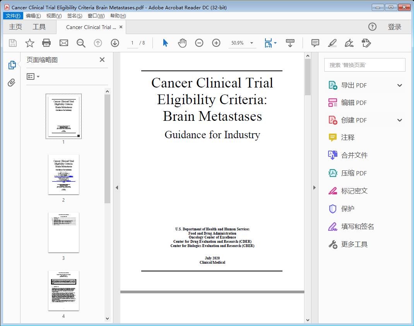The height and width of the screenshot is (326, 414).
Task: Toggle the page thumbnails sidebar panel
Action: click(x=11, y=65)
